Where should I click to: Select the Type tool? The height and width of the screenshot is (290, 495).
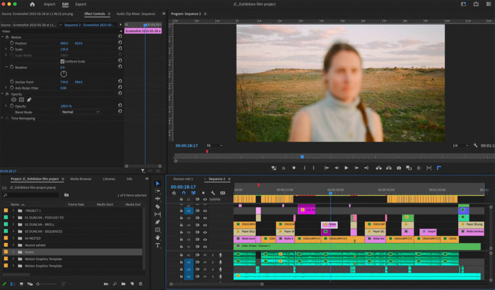tap(157, 245)
